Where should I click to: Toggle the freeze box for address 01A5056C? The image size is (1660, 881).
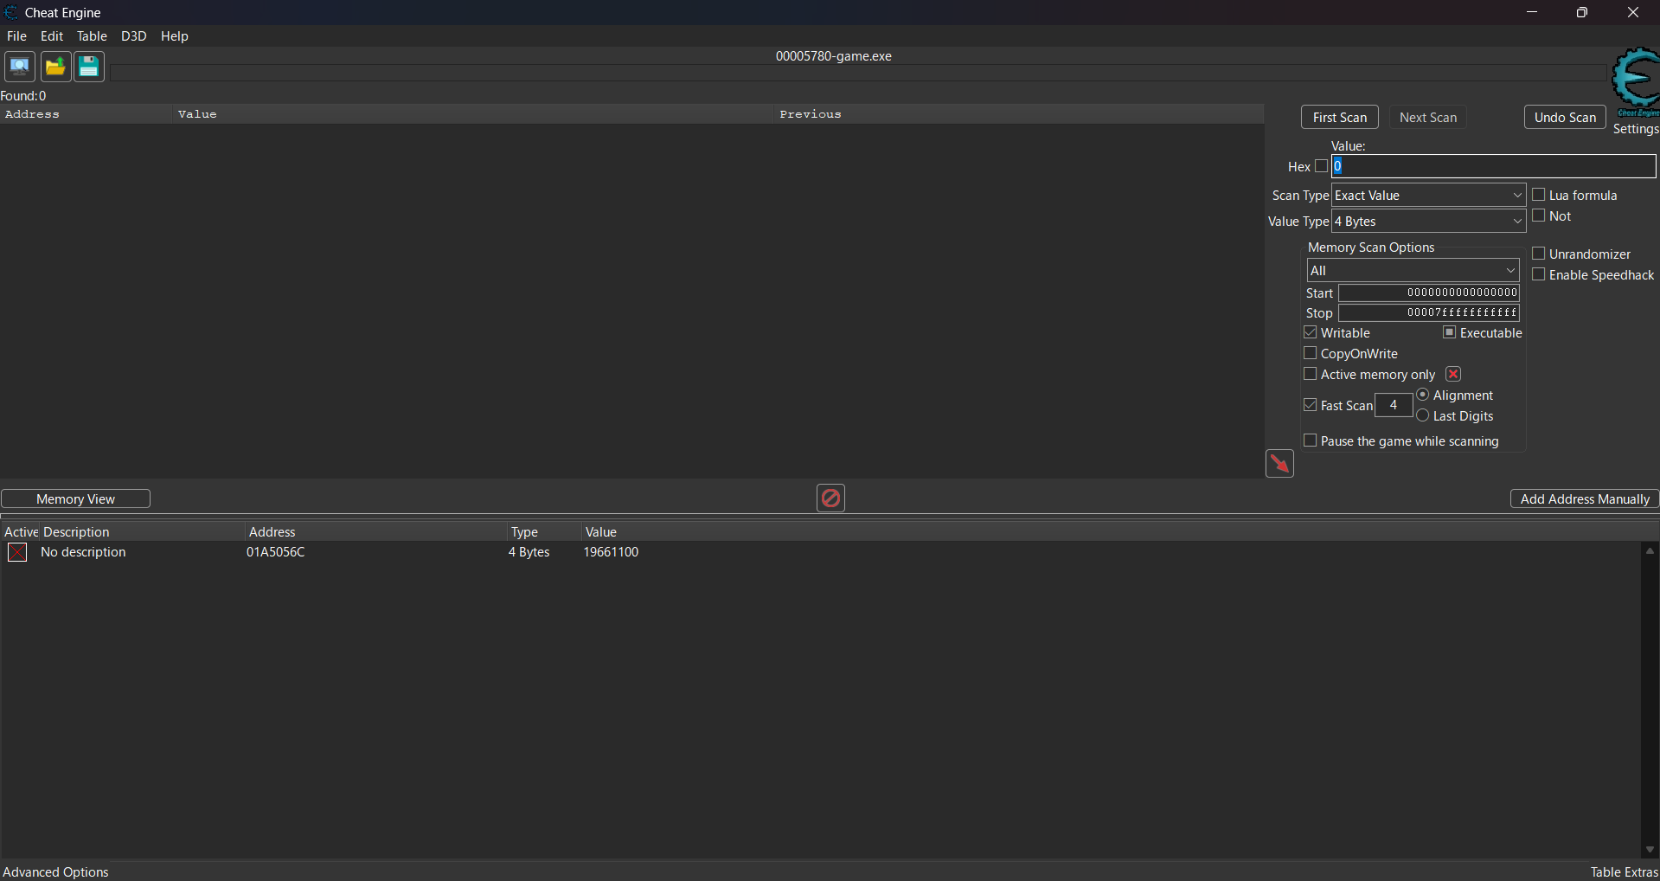coord(17,552)
